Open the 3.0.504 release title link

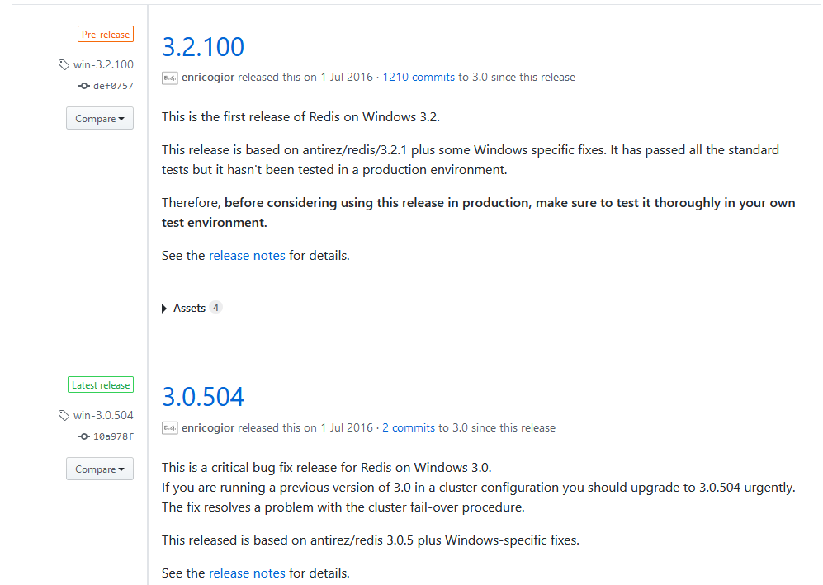coord(202,397)
